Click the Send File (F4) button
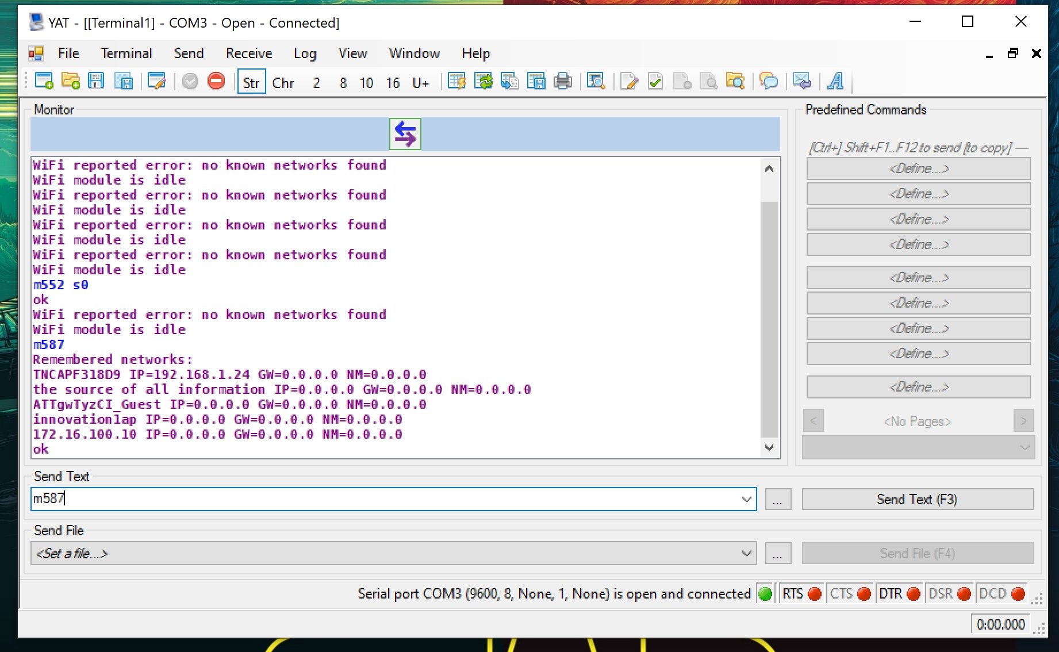This screenshot has height=652, width=1059. tap(918, 553)
